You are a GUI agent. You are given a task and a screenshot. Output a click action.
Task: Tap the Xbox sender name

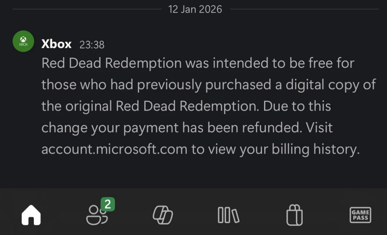coord(56,44)
